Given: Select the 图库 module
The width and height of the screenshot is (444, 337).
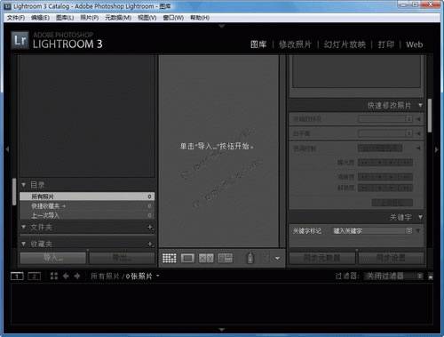Looking at the screenshot, I should tap(258, 44).
